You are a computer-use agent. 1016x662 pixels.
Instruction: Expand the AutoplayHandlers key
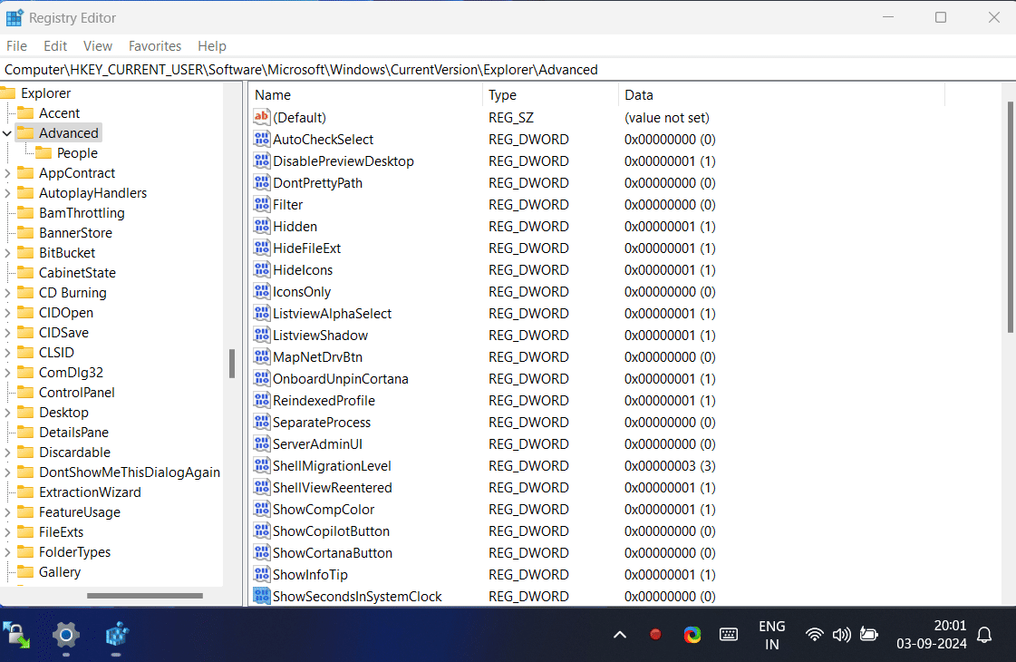point(7,193)
